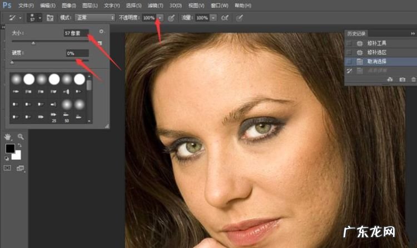The height and width of the screenshot is (248, 417).
Task: Toggle history source box for 取消选择
Action: pos(349,61)
